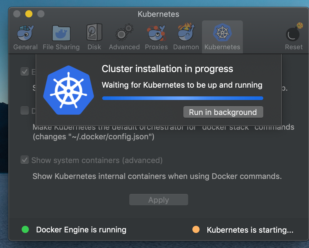The width and height of the screenshot is (309, 248).
Task: Click 'Cluster installation in progress' heading
Action: tap(167, 69)
